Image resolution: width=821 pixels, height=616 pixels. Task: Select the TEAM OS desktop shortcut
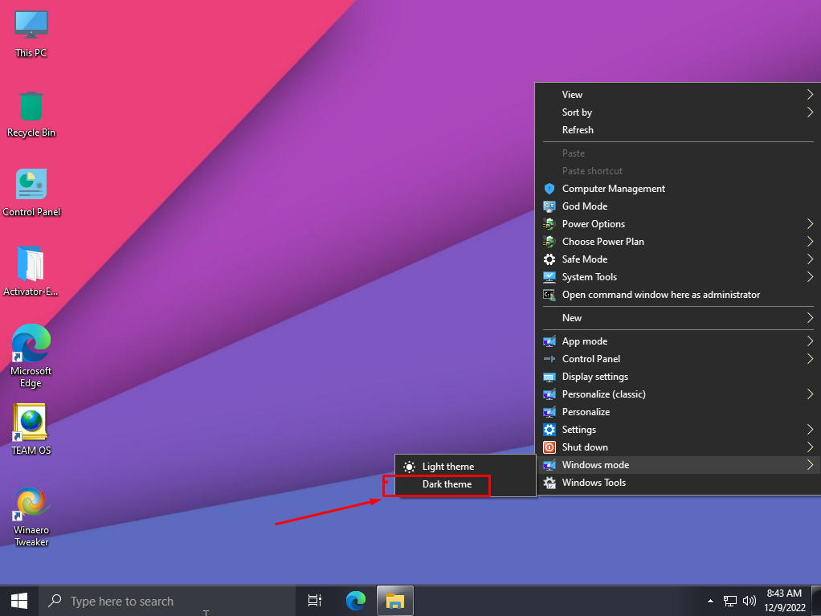click(31, 428)
